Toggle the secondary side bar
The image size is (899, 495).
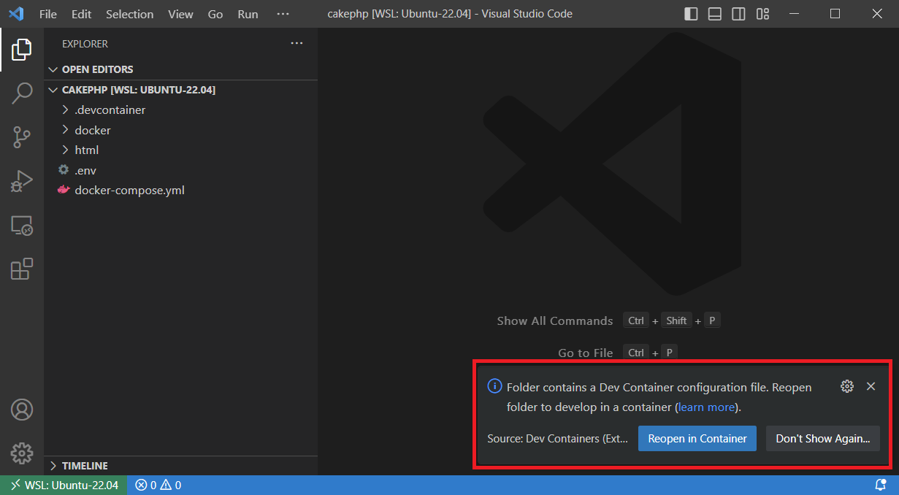click(738, 13)
